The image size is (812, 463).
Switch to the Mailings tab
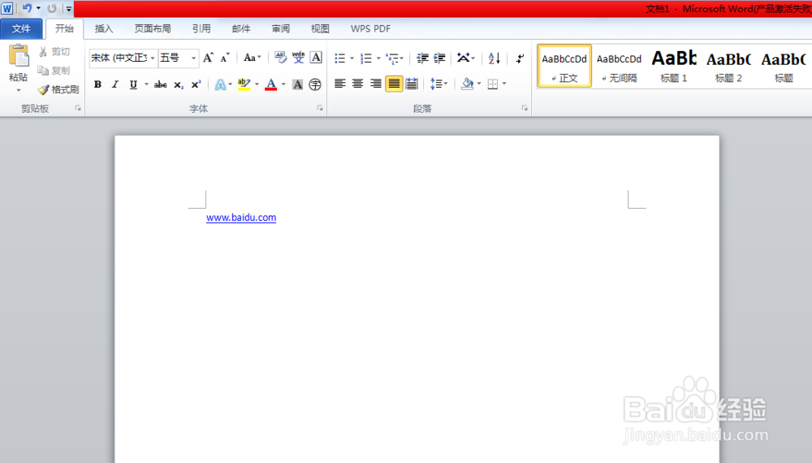click(241, 29)
